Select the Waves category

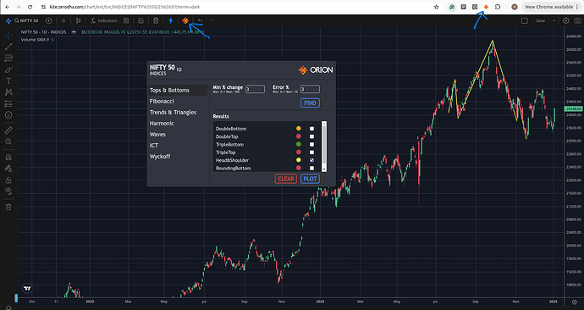pos(157,134)
